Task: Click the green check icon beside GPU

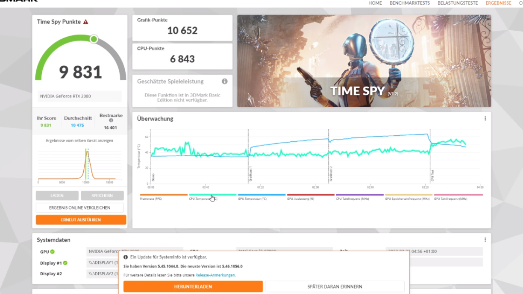Action: [x=53, y=252]
